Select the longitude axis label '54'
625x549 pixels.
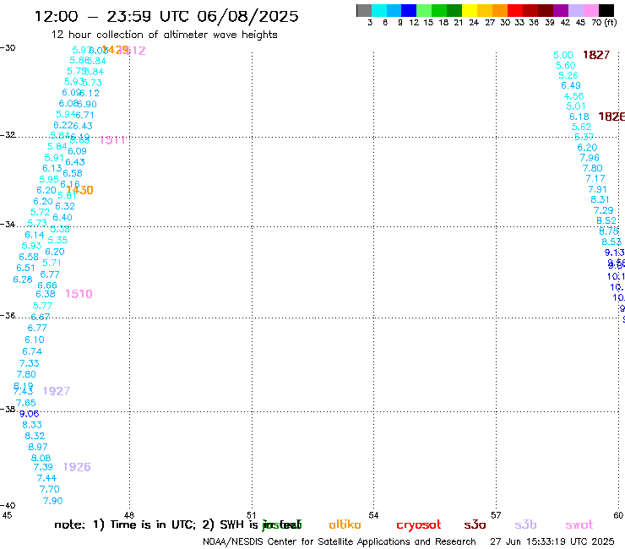pyautogui.click(x=373, y=515)
